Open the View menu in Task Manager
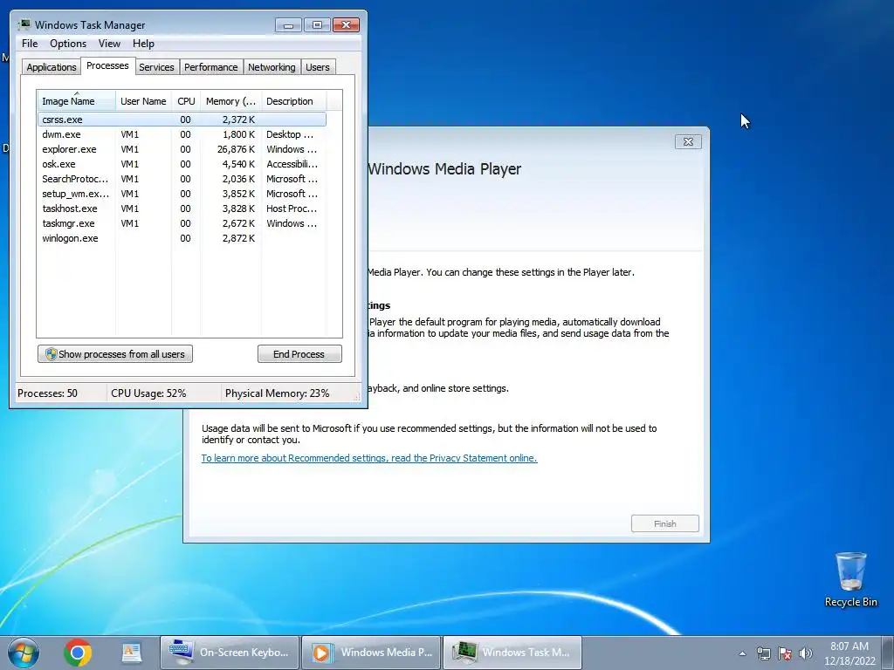894x670 pixels. (x=109, y=44)
